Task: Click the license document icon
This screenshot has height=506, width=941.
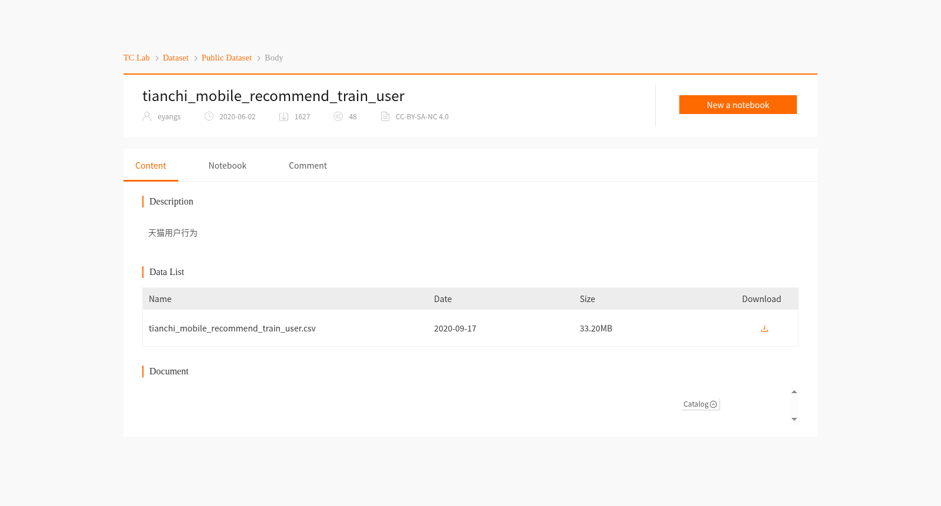Action: tap(385, 116)
